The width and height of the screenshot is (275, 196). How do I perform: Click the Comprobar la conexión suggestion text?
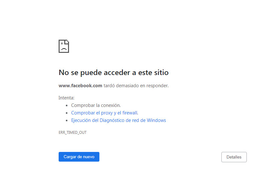tap(96, 105)
